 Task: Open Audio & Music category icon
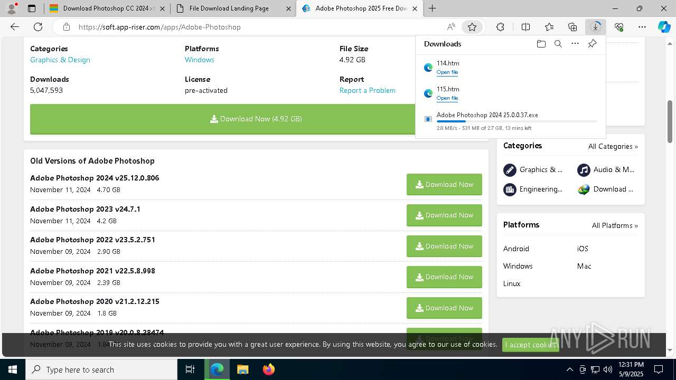click(584, 170)
